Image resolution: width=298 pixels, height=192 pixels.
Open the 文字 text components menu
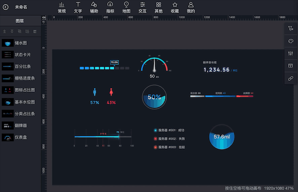(78, 7)
